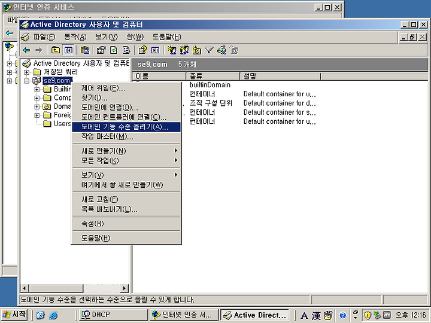This screenshot has height=323, width=431.
Task: Expand the ForeignSecurityPrincipals tree node
Action: 37,115
